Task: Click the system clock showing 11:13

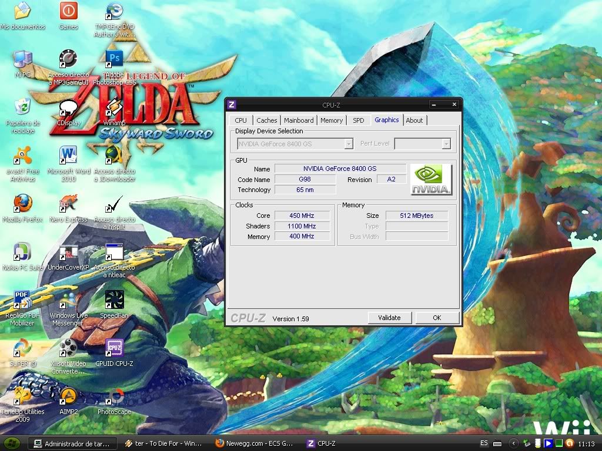Action: click(x=586, y=444)
